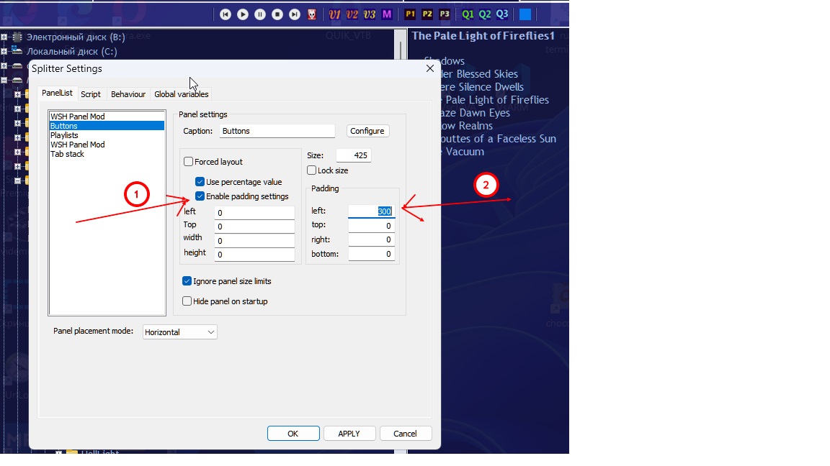Open Panel placement mode dropdown
Image resolution: width=830 pixels, height=466 pixels.
180,332
